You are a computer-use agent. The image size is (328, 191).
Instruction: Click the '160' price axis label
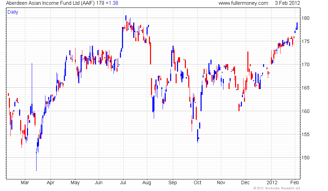(305, 111)
